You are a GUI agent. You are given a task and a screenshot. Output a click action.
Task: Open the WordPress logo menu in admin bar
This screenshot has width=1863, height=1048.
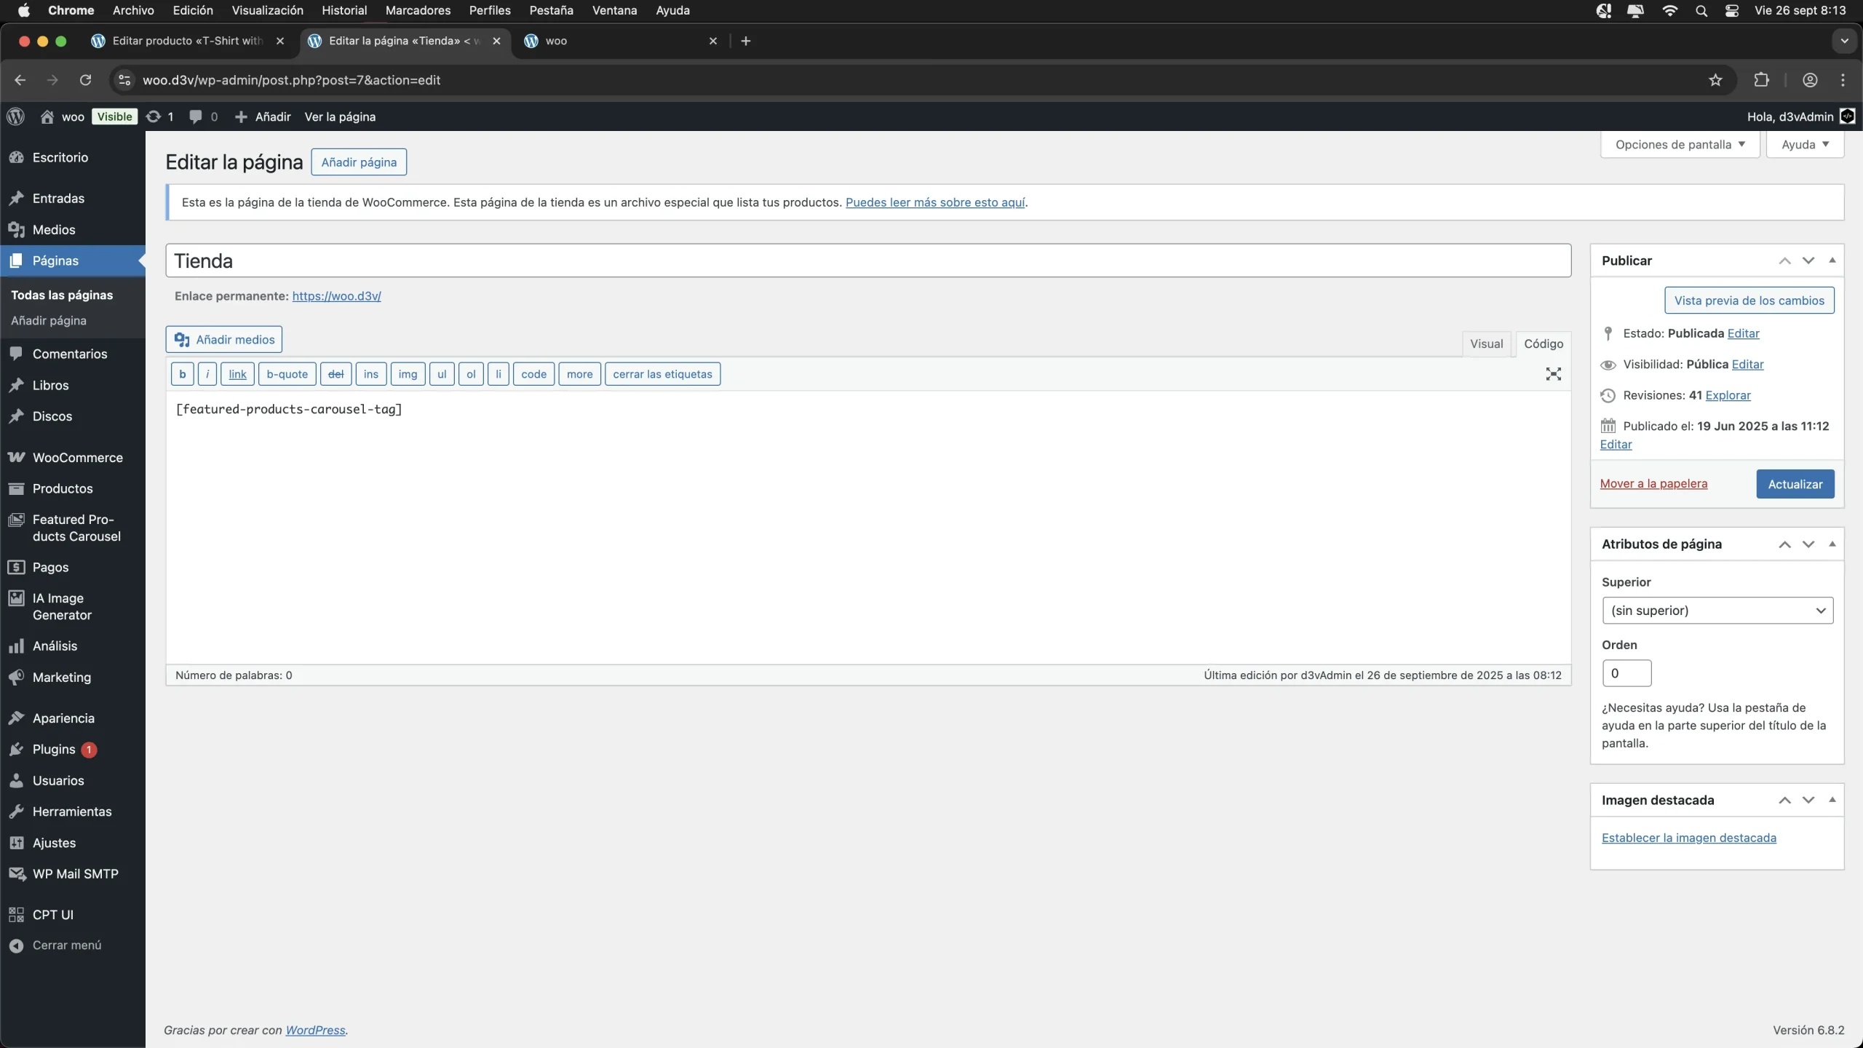[x=15, y=116]
